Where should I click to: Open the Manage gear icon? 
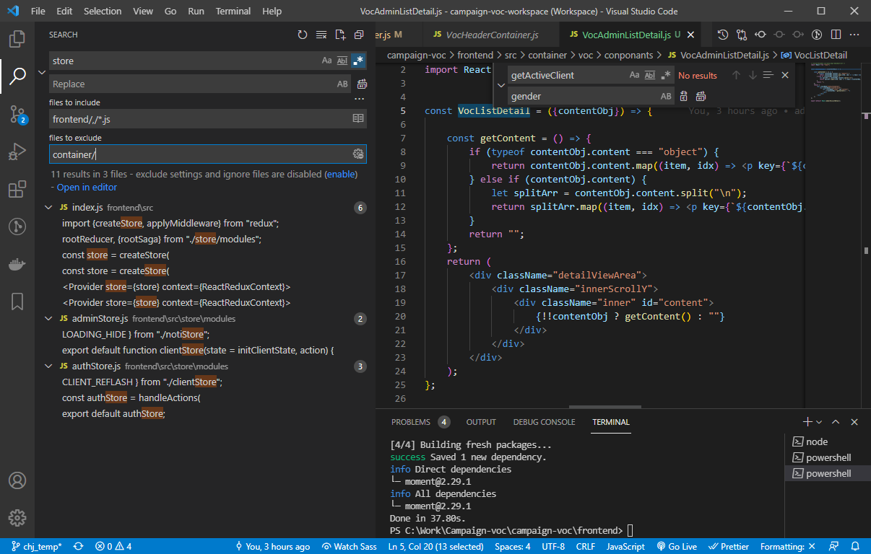tap(17, 517)
